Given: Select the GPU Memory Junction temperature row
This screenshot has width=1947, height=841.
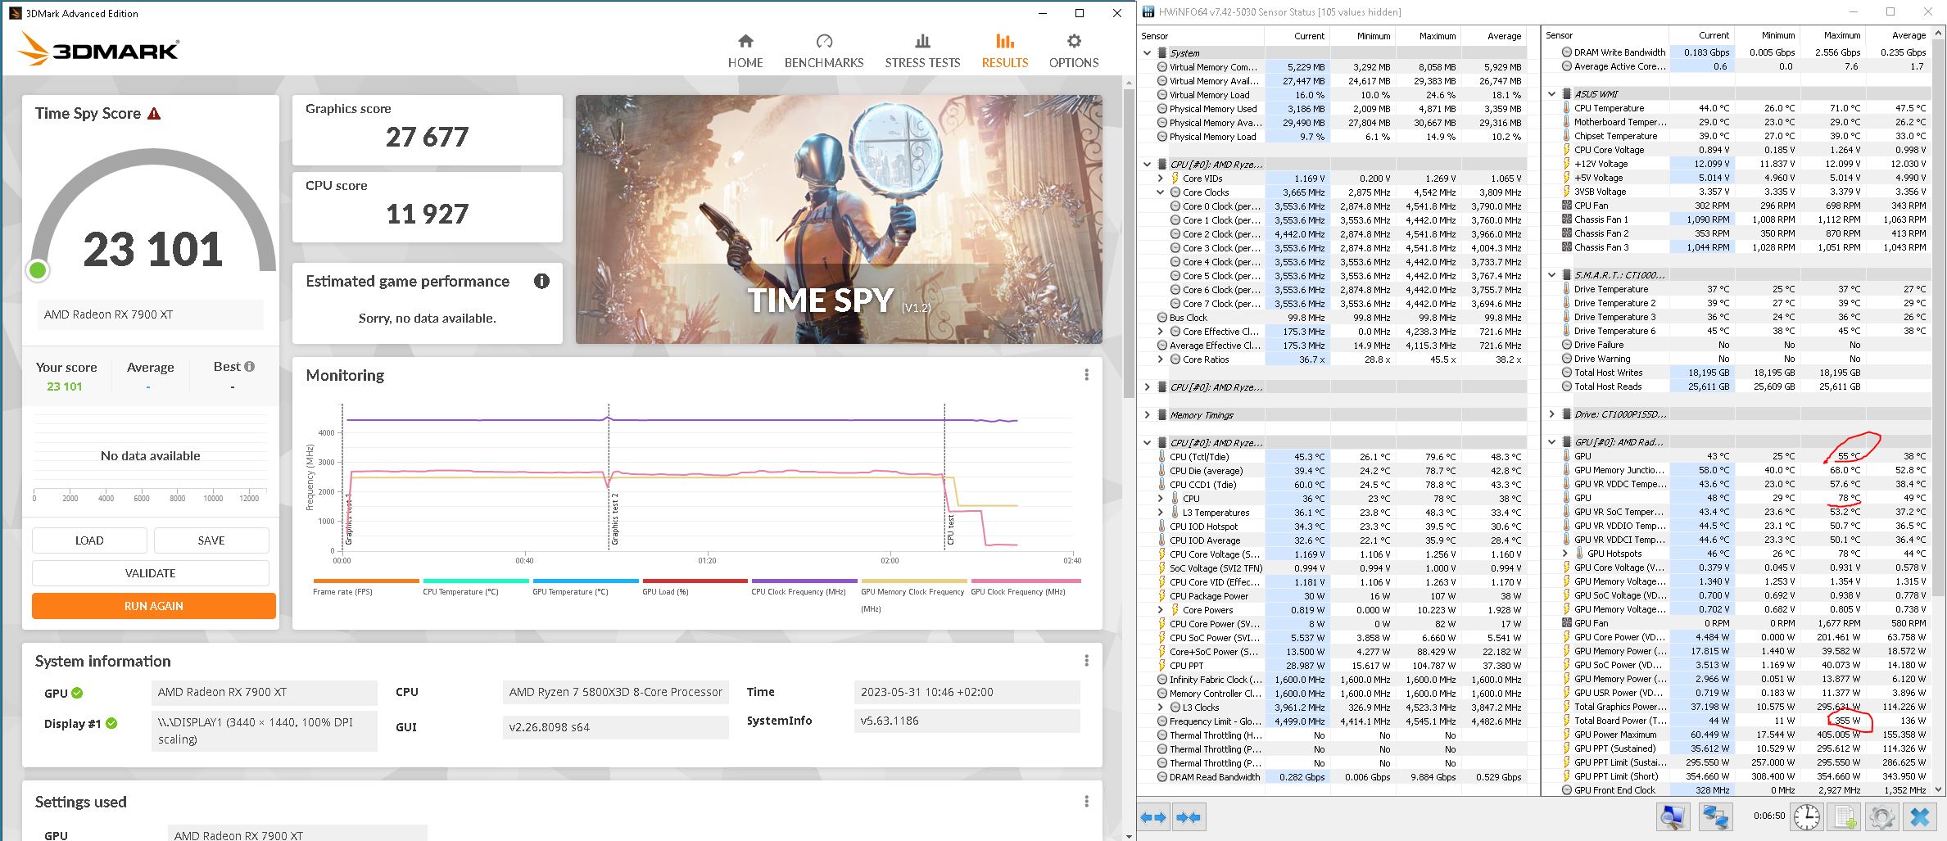Looking at the screenshot, I should (1737, 470).
